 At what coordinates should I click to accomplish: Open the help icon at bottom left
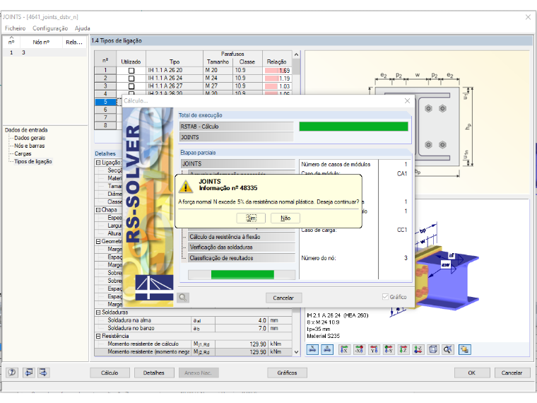click(x=12, y=373)
